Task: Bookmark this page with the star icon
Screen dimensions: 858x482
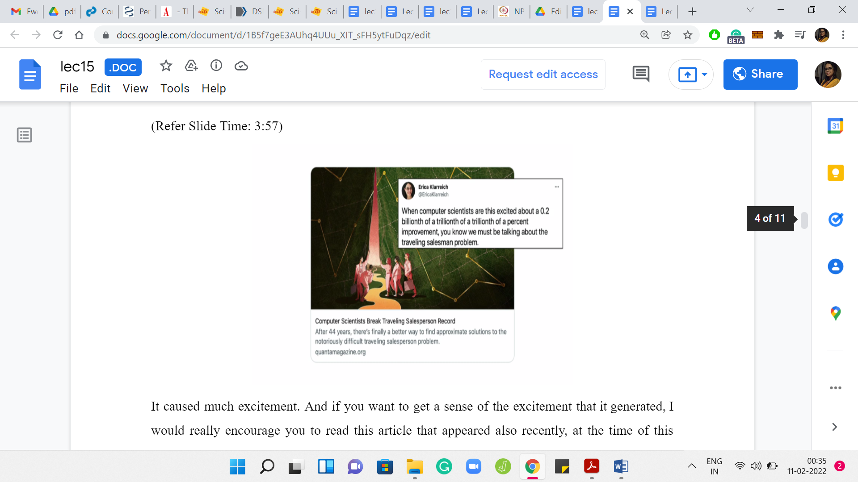Action: tap(688, 35)
